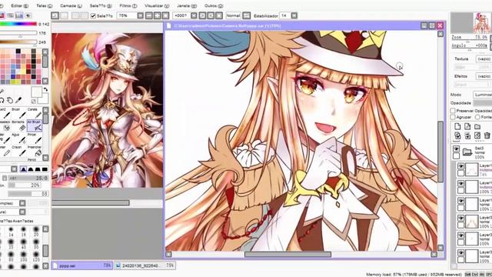
Task: Open the Camada menu
Action: coord(71,5)
